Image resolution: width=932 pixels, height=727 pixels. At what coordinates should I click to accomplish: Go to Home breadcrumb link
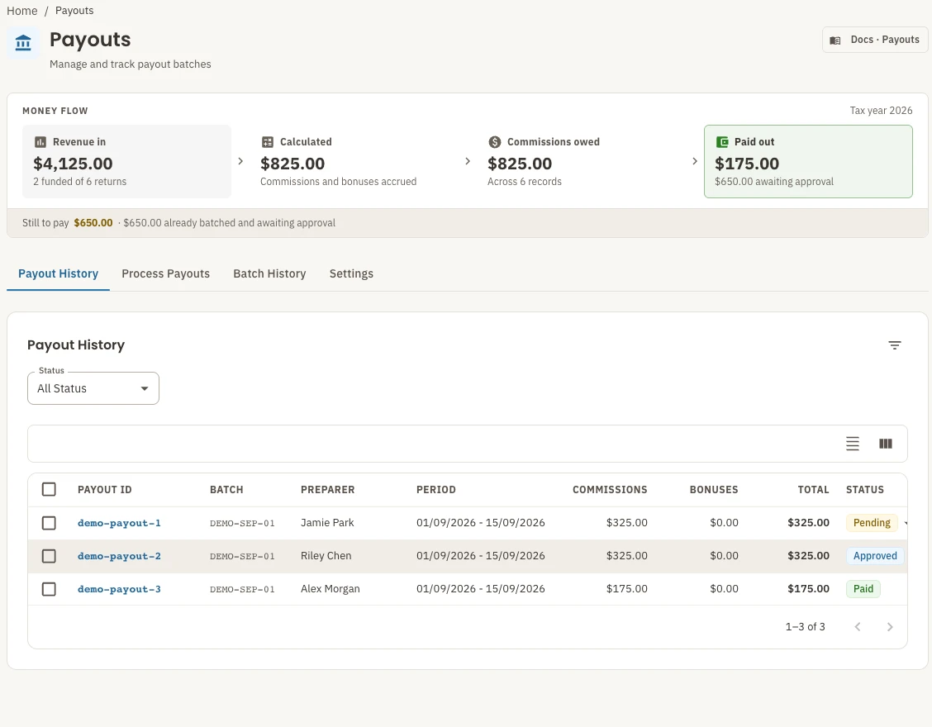click(22, 11)
